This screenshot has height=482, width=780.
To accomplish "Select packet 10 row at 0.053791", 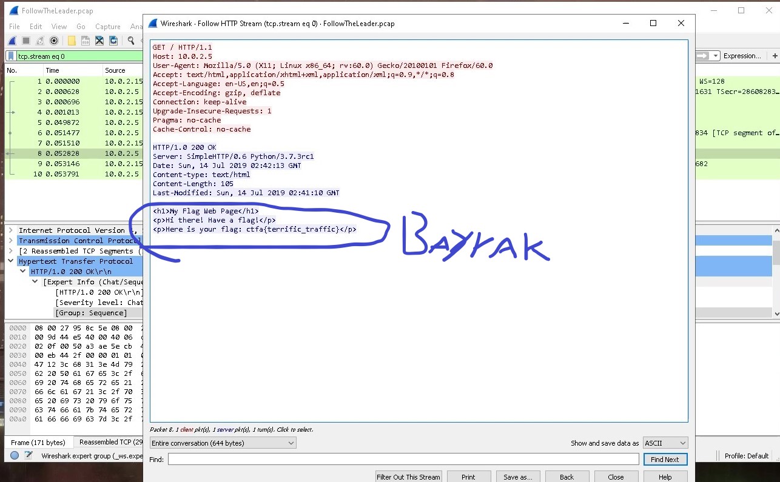I will point(74,174).
